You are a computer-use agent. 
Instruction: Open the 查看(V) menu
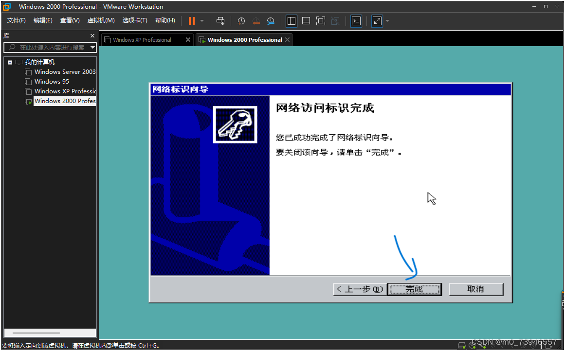coord(70,20)
